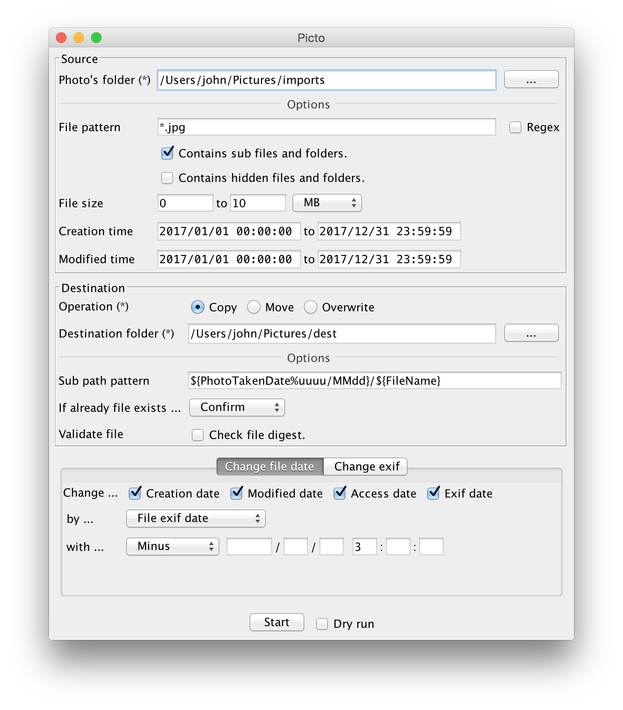Click the day offset field
The image size is (623, 710).
332,546
